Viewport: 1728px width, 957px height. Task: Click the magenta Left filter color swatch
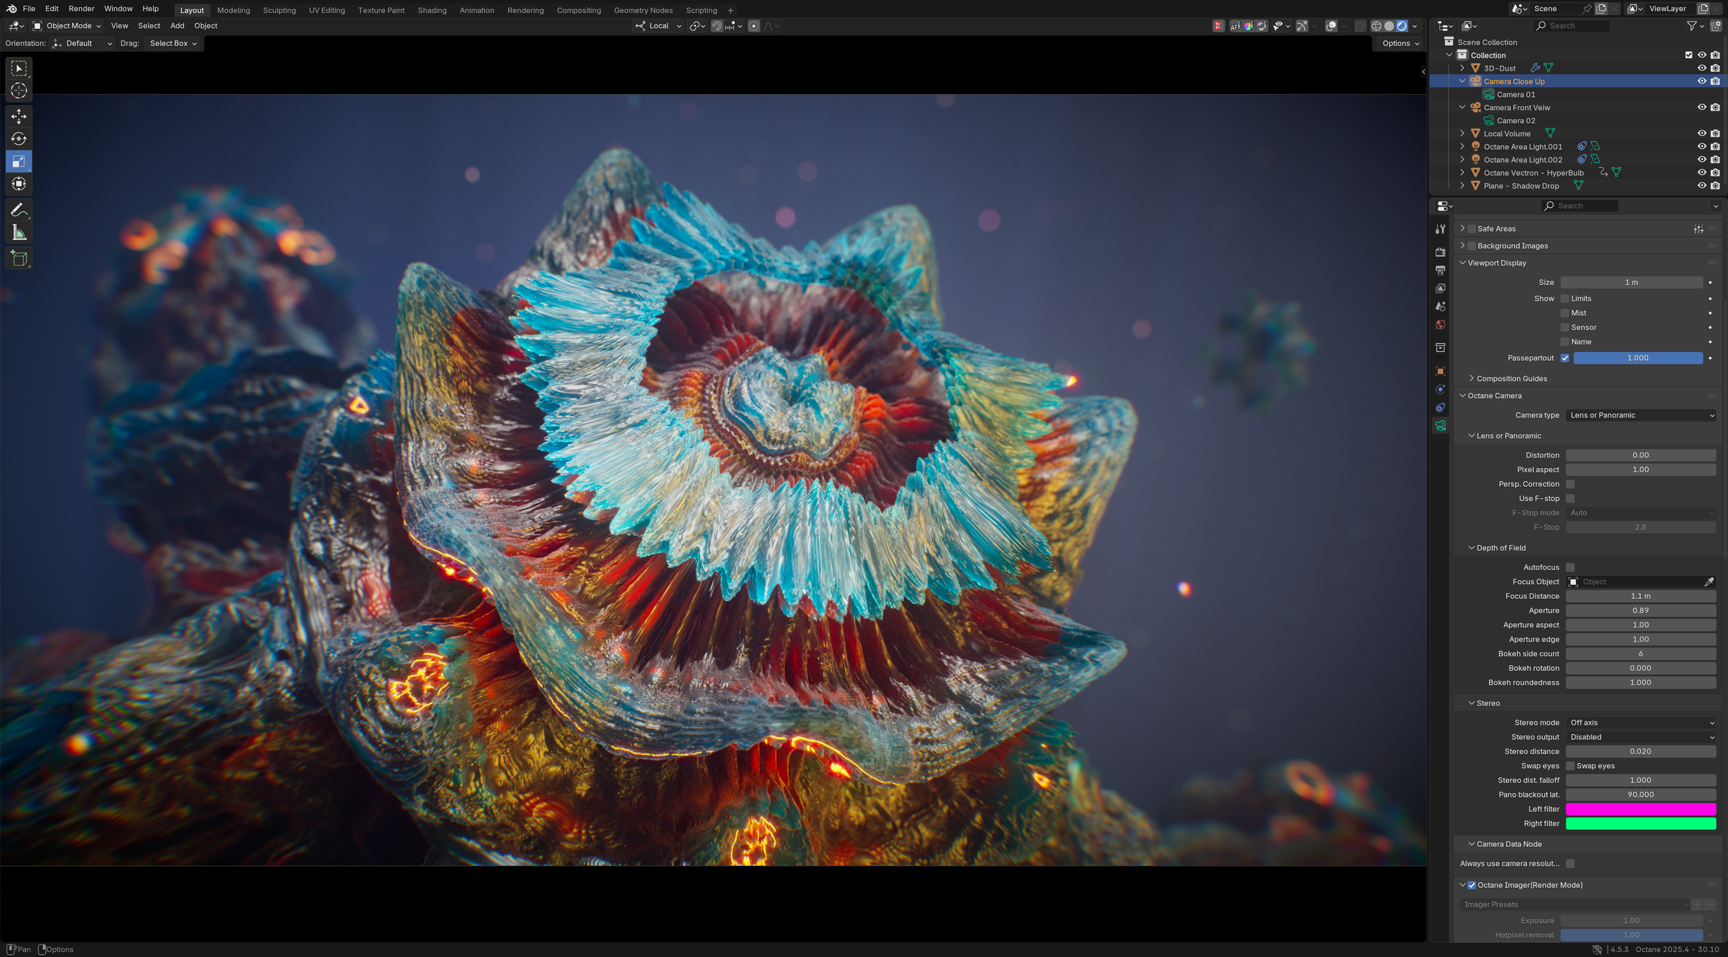1641,809
